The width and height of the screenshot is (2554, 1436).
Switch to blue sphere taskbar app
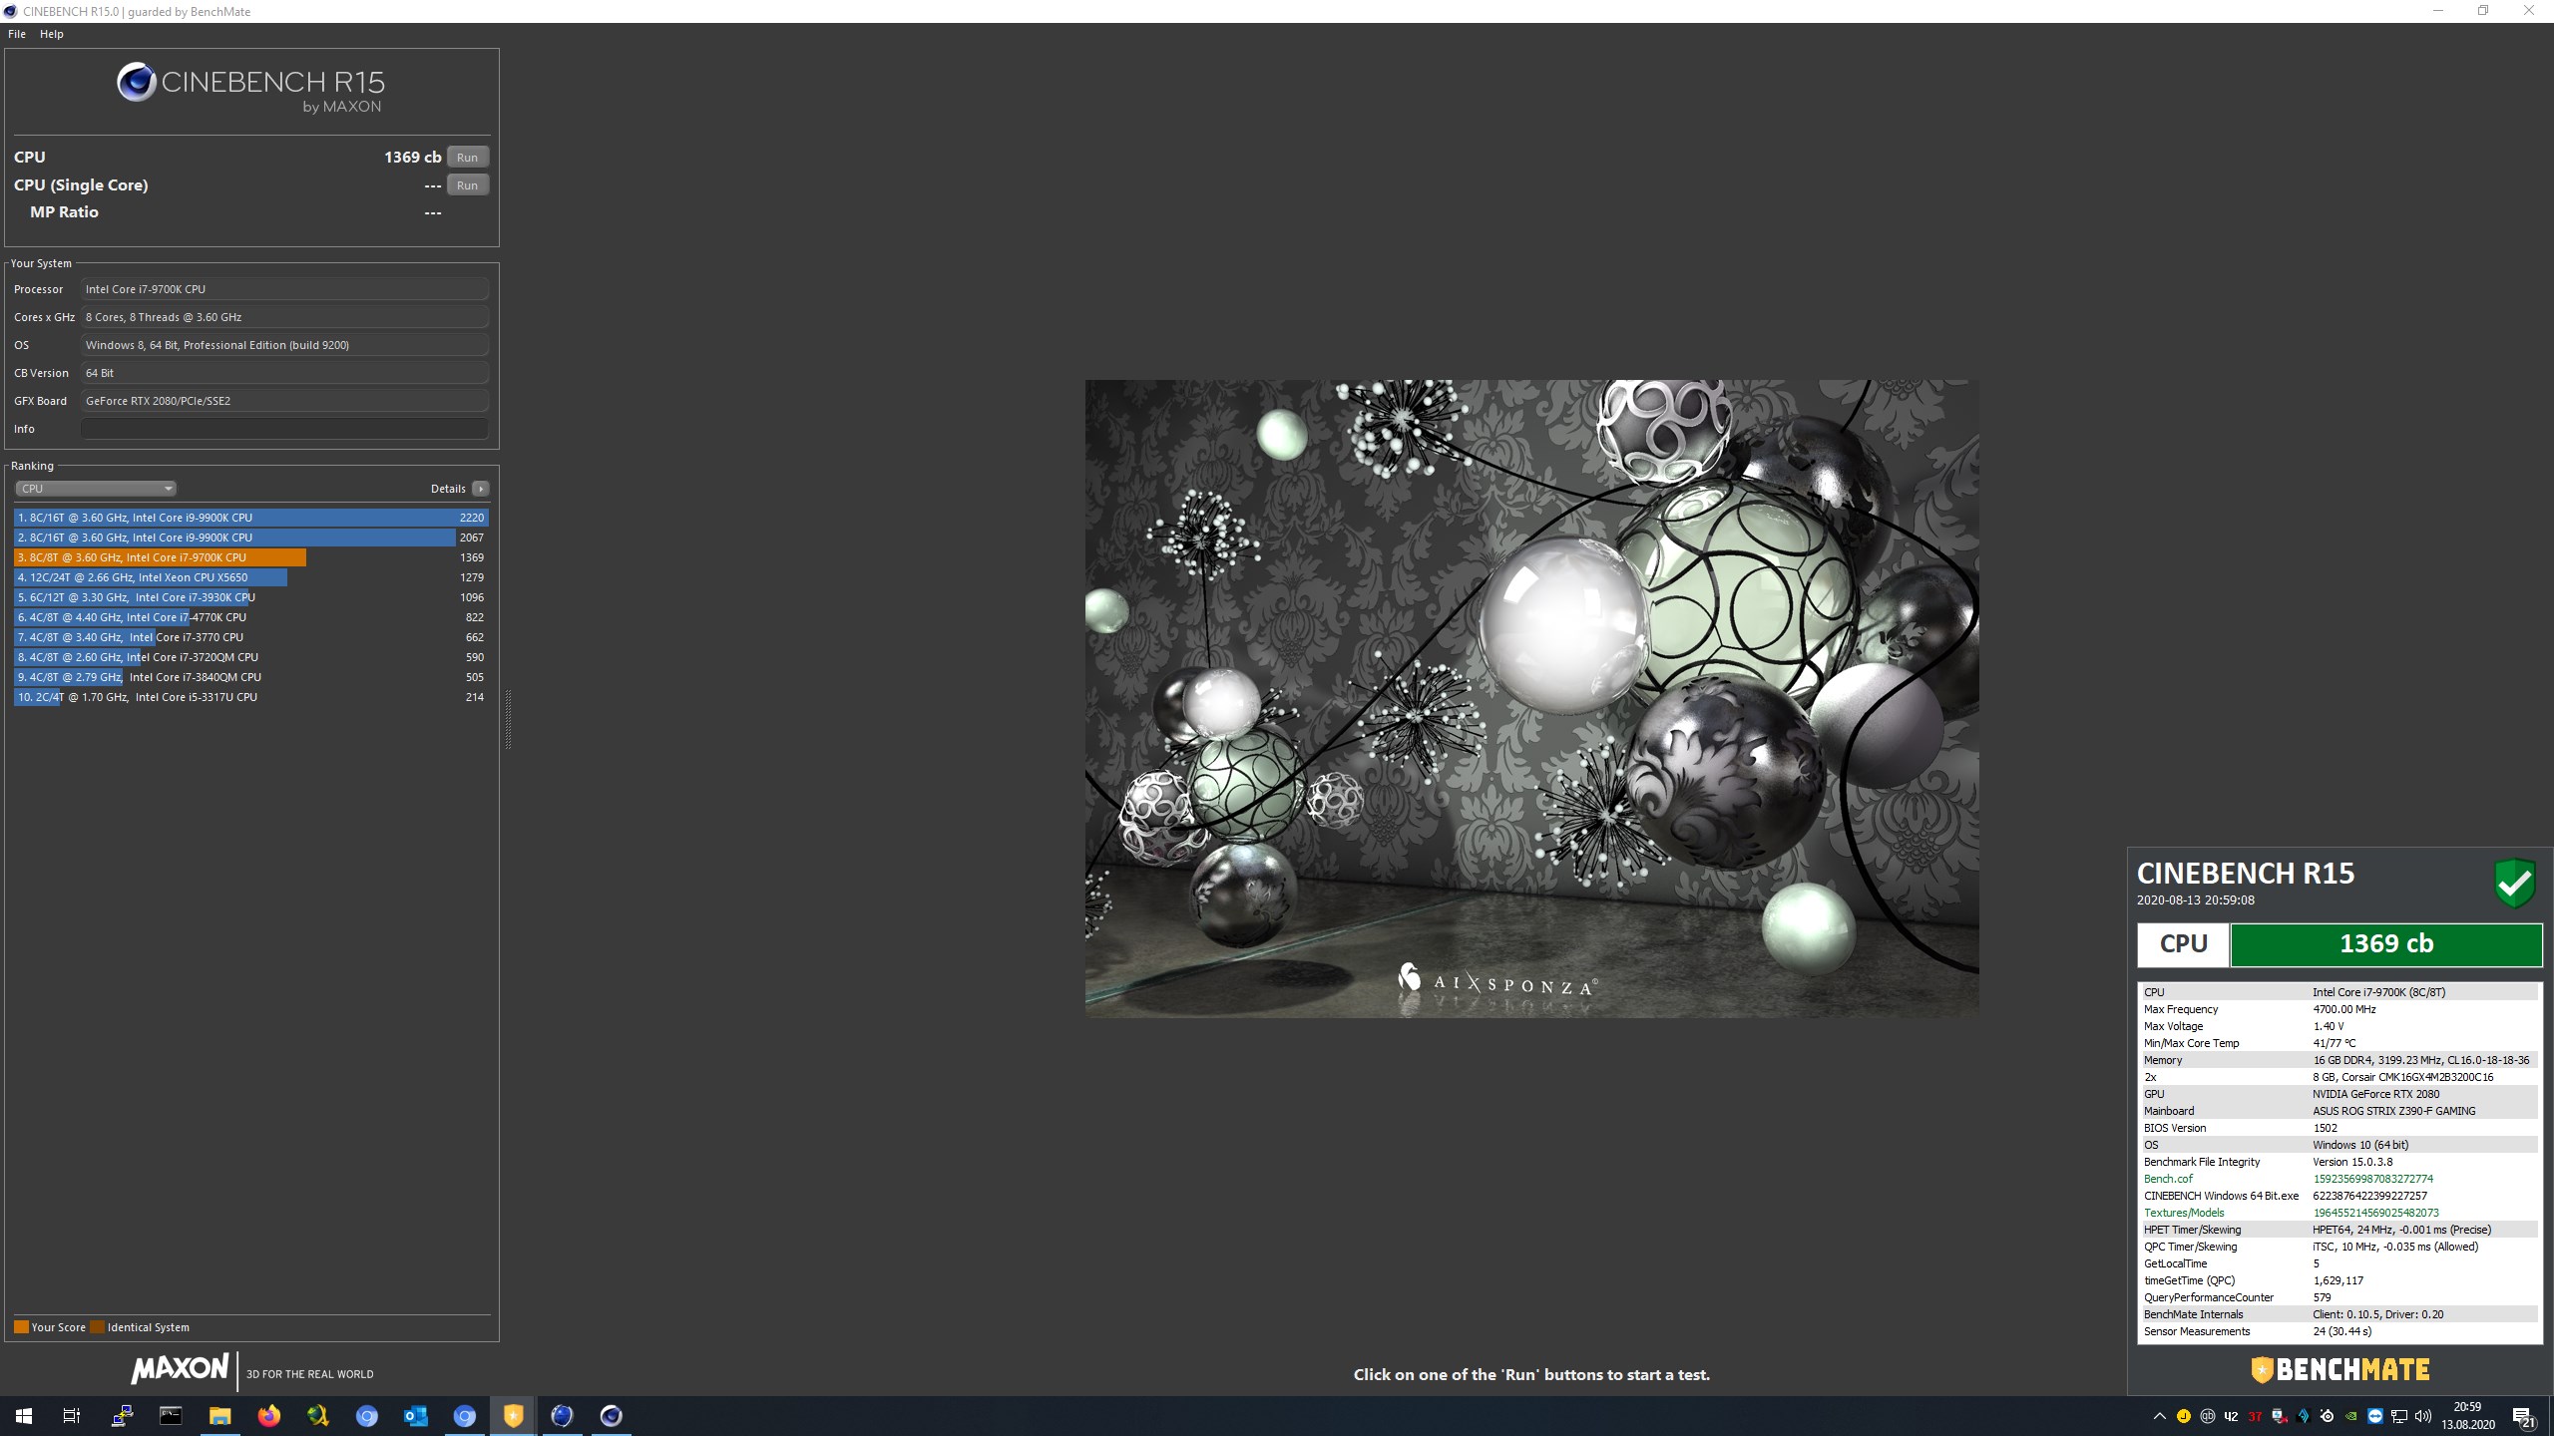click(x=563, y=1416)
